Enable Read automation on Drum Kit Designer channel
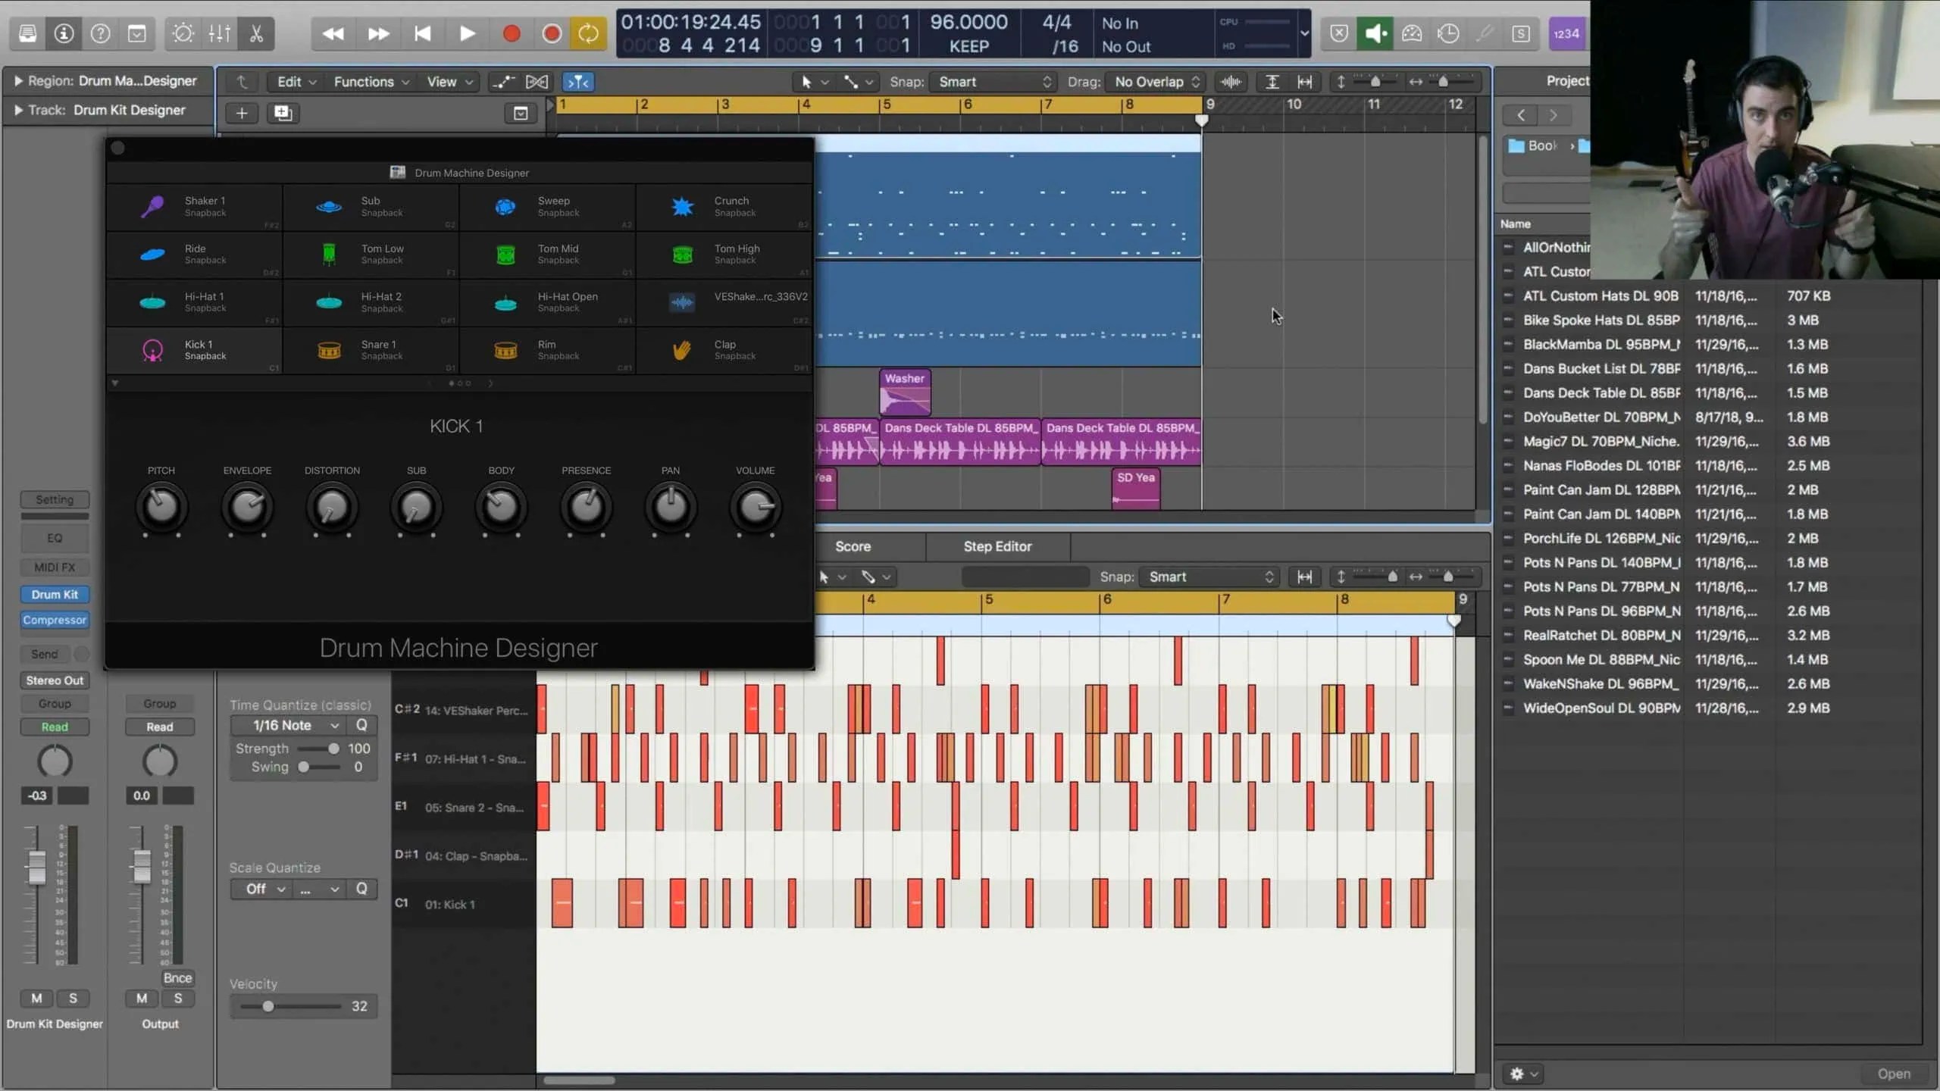Viewport: 1940px width, 1091px height. [x=54, y=726]
